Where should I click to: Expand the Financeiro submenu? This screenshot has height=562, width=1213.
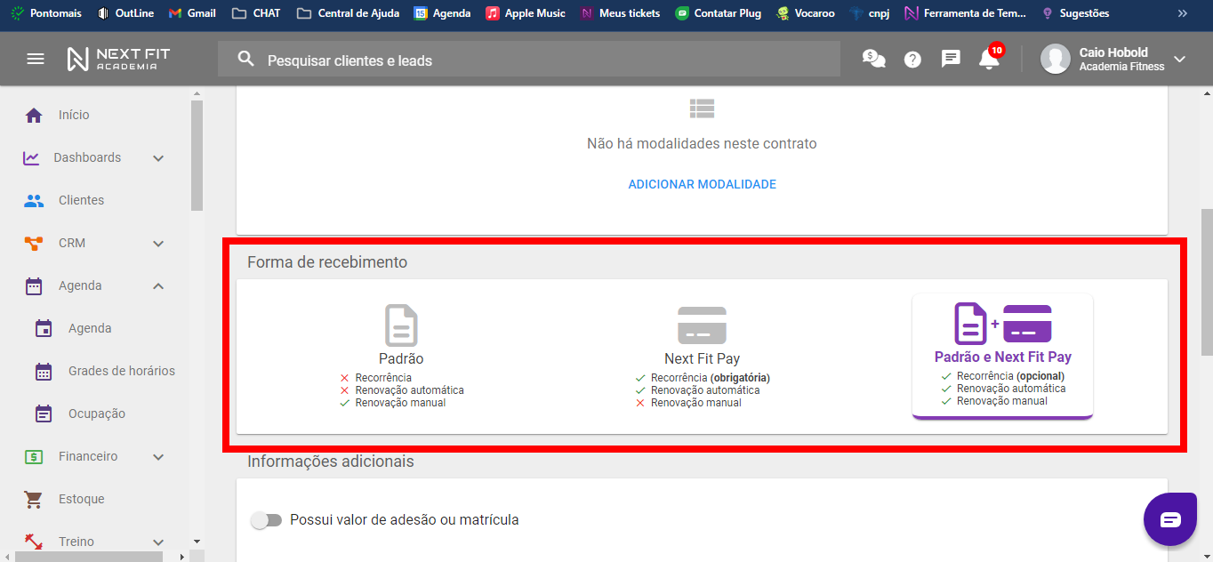pyautogui.click(x=158, y=457)
